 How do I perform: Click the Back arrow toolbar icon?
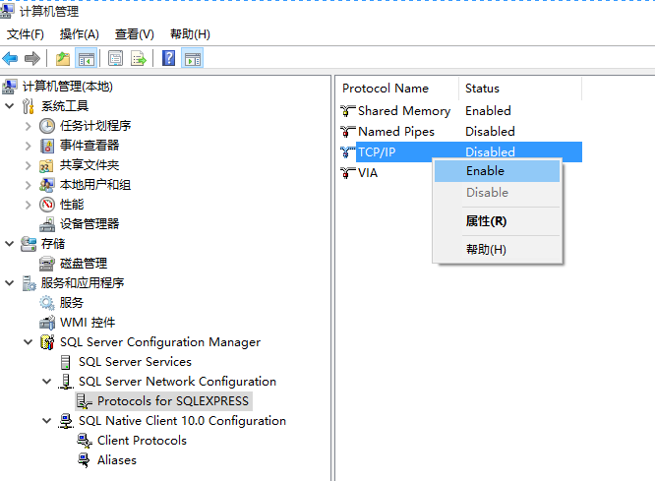coord(10,58)
